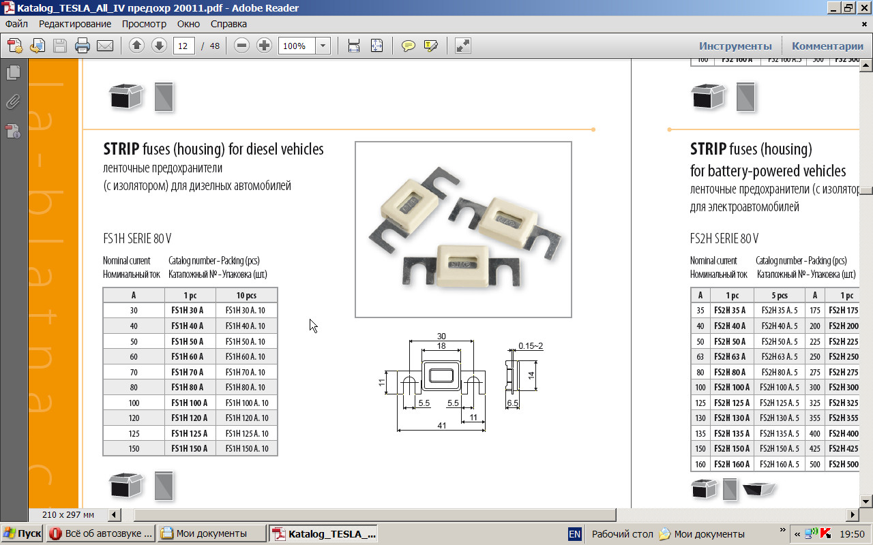Send the PDF by email icon
This screenshot has width=873, height=545.
click(x=104, y=46)
